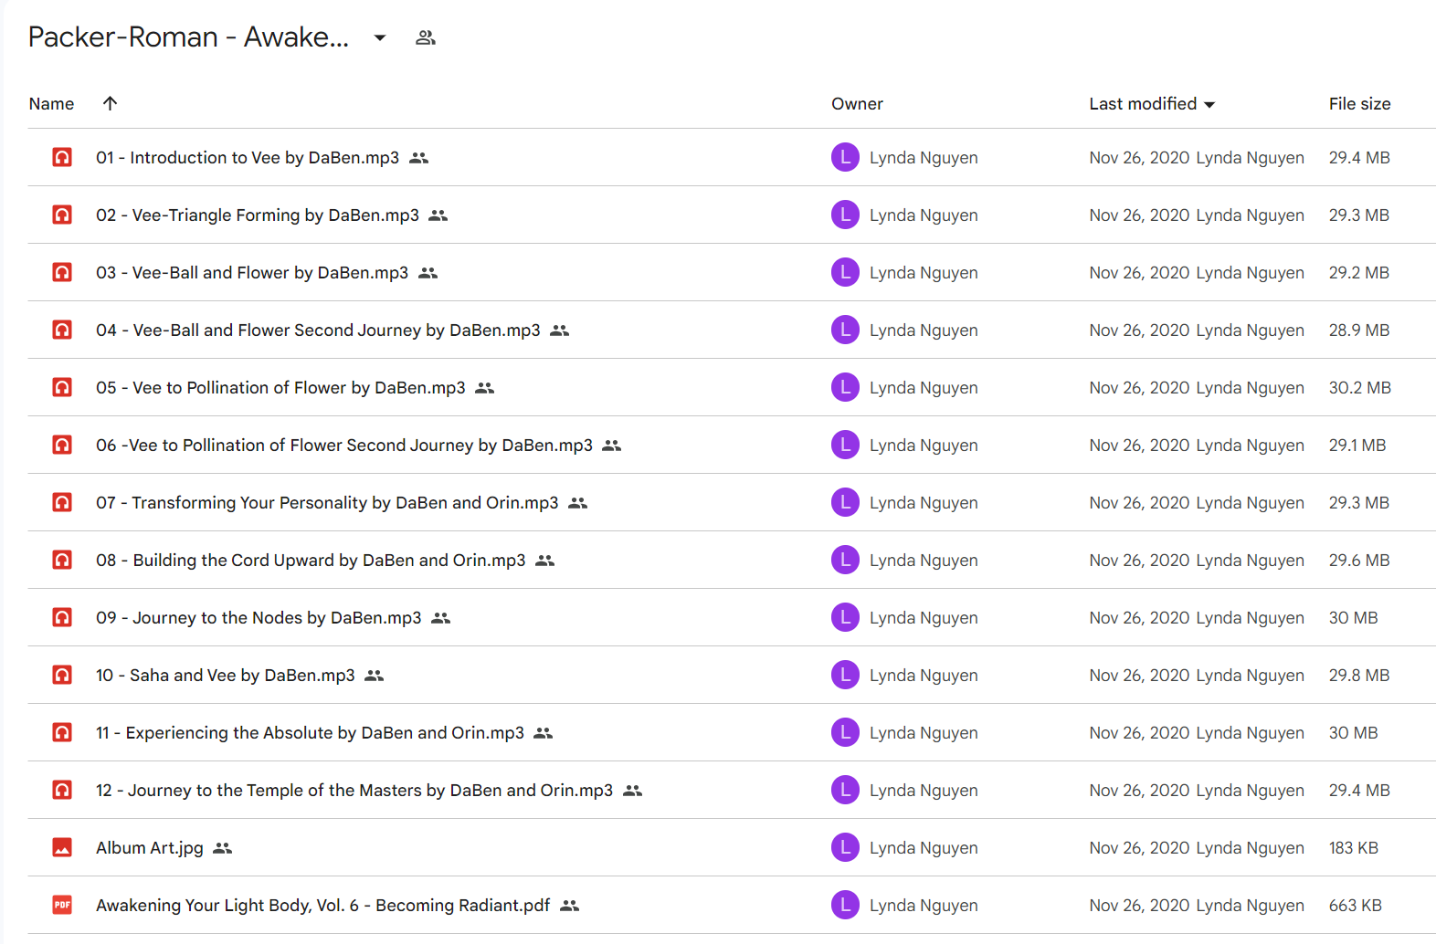Click audio icon for 05 Vee to Pollination
This screenshot has width=1436, height=944.
(x=62, y=387)
